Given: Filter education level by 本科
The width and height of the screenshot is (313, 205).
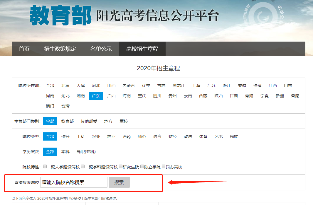Looking at the screenshot, I should tap(65, 152).
